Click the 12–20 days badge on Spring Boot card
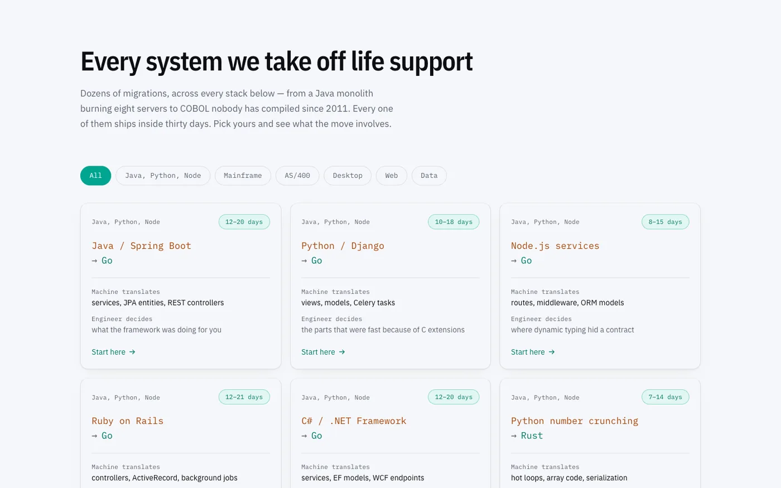The image size is (781, 488). [x=244, y=222]
